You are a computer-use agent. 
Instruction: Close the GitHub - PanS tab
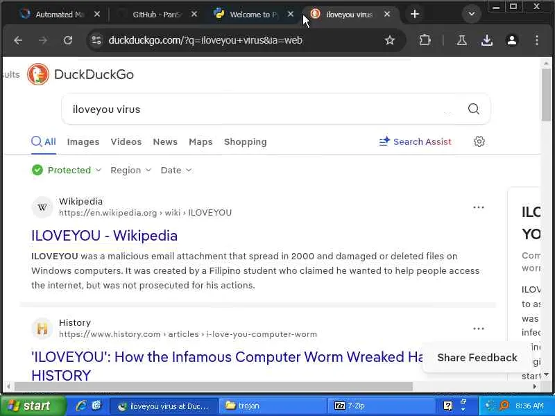(194, 14)
